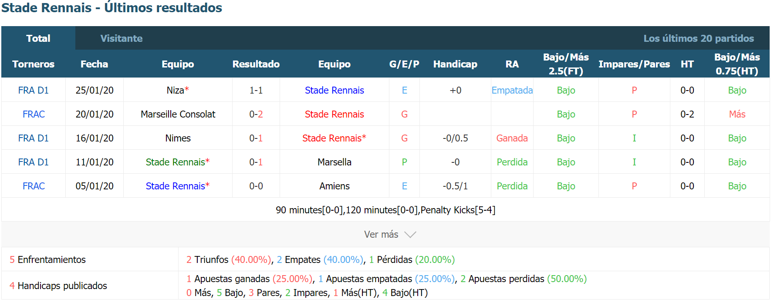
Task: Open FRA D1 league link dated 25/01/20
Action: point(34,90)
